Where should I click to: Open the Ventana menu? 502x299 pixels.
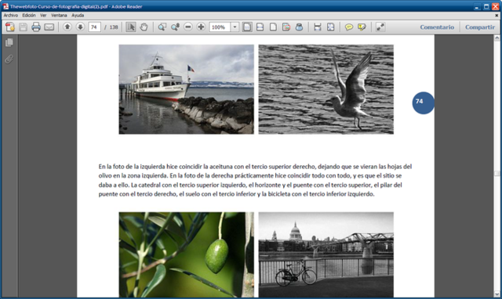coord(59,16)
